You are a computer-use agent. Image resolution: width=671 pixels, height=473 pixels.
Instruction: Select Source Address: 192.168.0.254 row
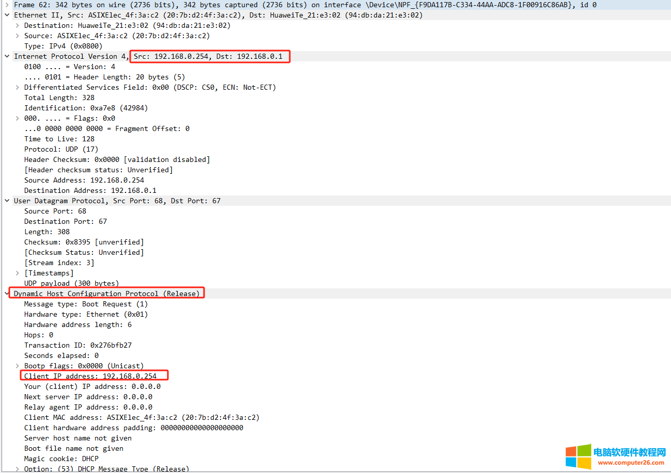tap(84, 180)
